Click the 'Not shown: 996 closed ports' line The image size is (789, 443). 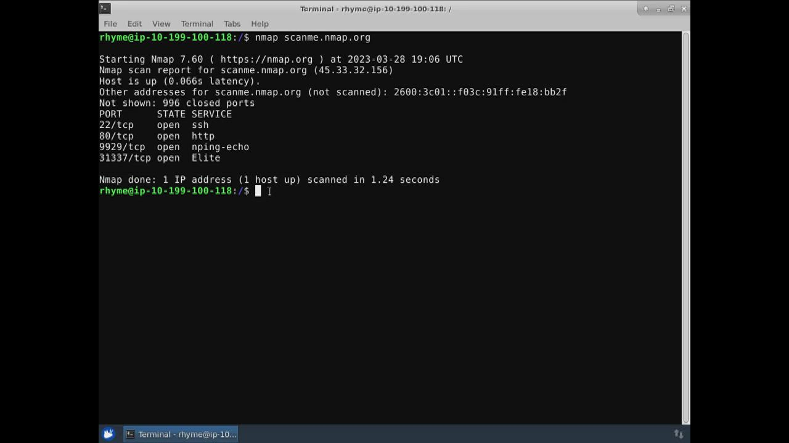pyautogui.click(x=177, y=103)
